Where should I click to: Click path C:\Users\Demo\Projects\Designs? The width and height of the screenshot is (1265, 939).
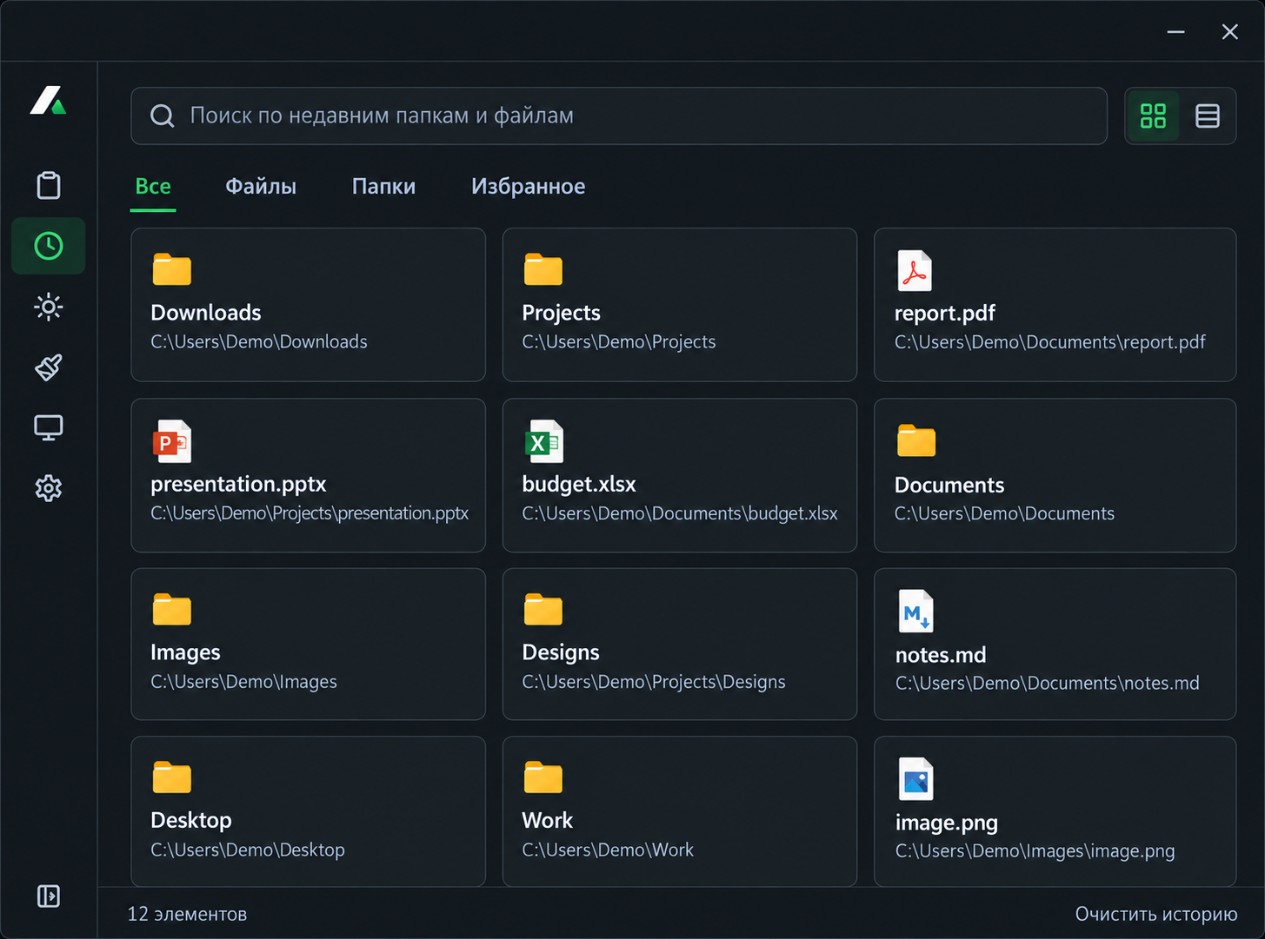(x=653, y=682)
